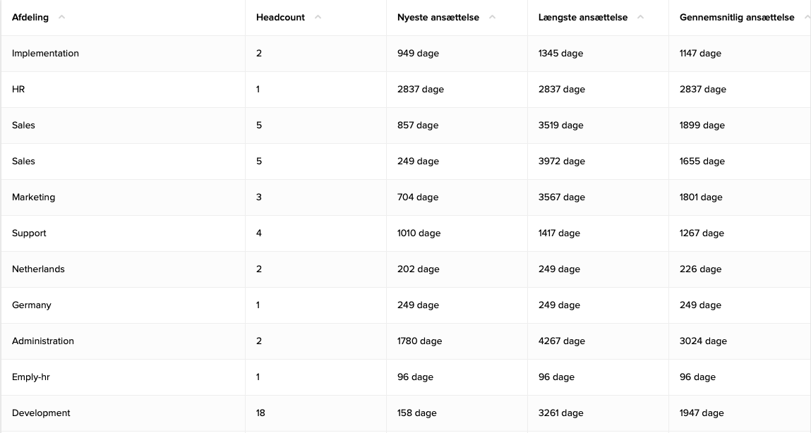Click the Emply-hr department cell
The height and width of the screenshot is (433, 811).
pos(31,377)
